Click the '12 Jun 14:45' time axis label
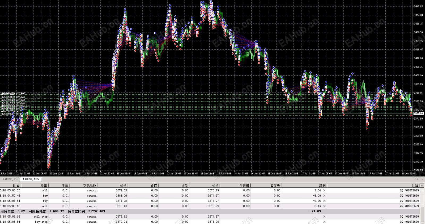 click(73, 174)
